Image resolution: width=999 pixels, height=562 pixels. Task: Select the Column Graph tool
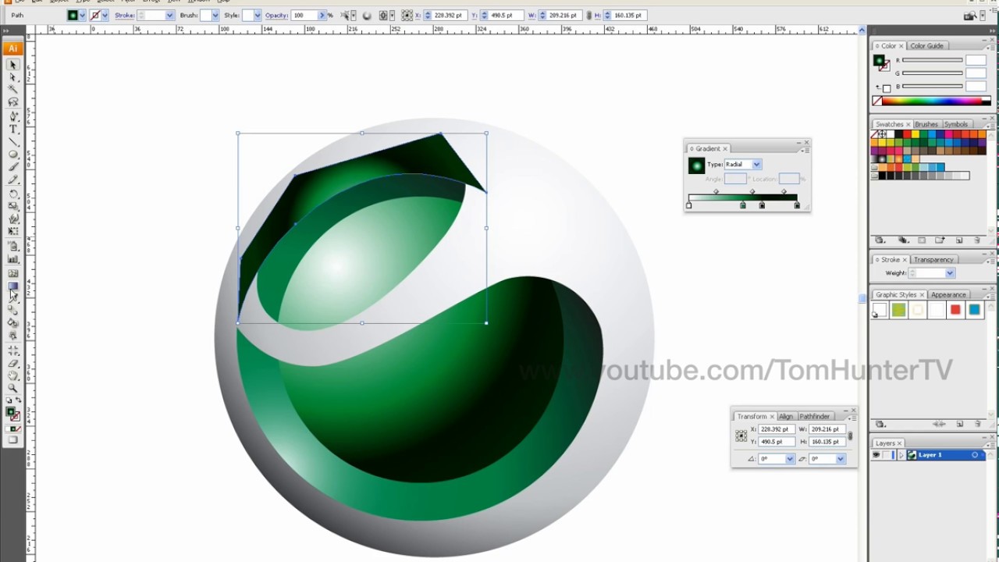point(13,258)
